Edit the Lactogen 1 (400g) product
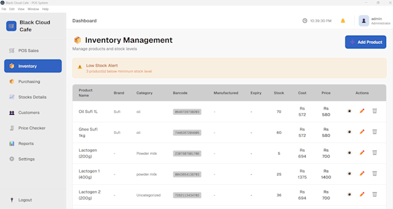This screenshot has width=393, height=209. click(x=362, y=173)
